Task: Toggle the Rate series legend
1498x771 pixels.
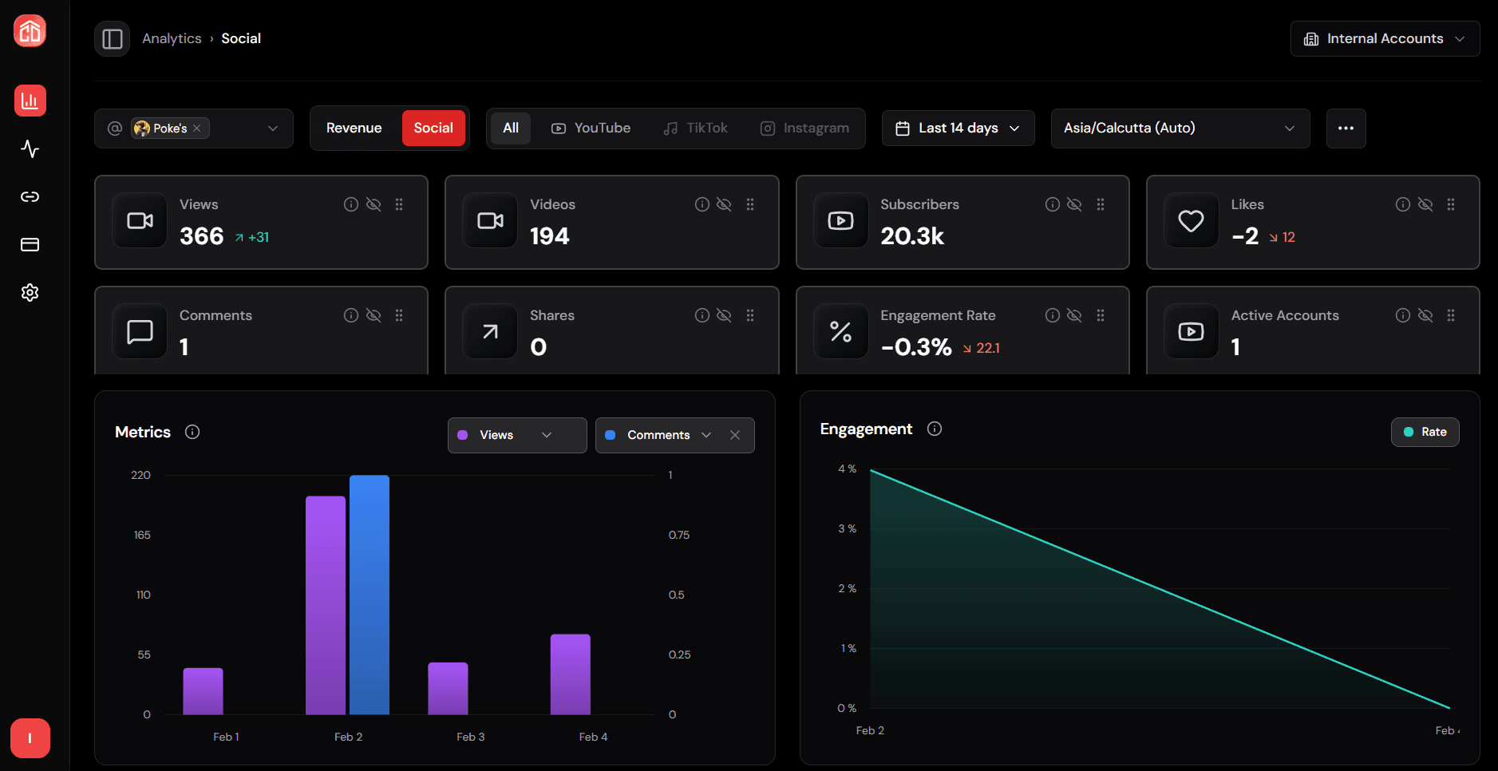Action: 1425,432
